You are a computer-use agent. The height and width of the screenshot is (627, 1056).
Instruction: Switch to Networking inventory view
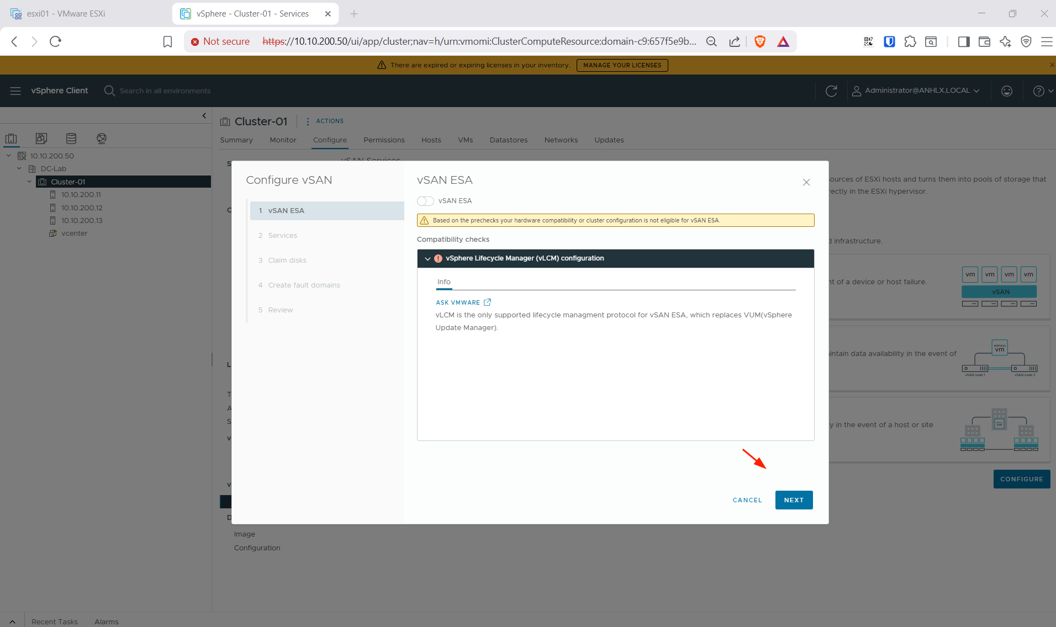(102, 139)
